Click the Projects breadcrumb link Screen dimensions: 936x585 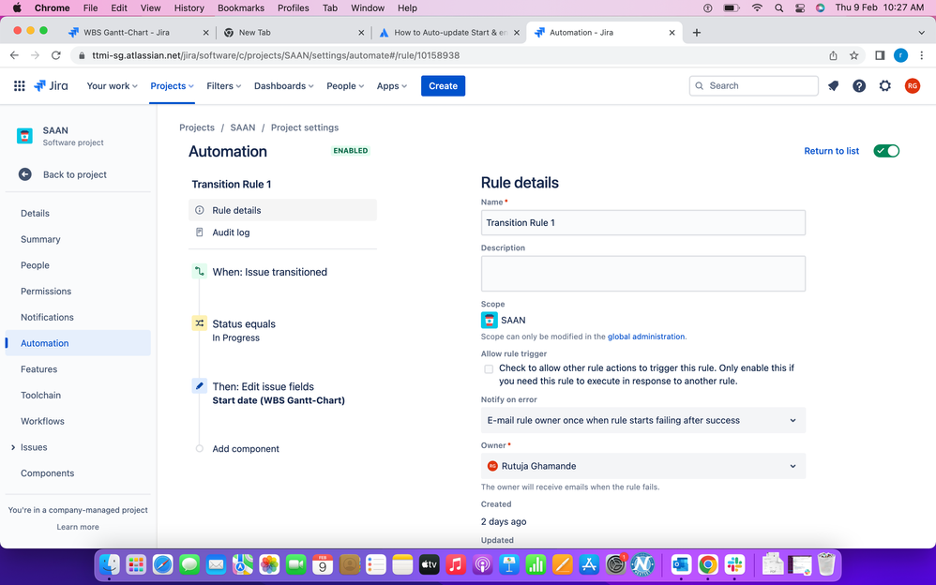tap(197, 127)
